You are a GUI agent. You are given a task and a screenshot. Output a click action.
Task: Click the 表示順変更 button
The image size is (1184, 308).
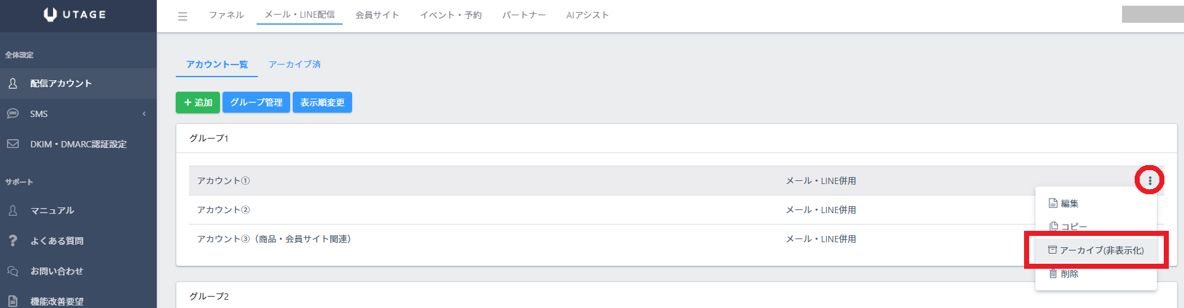tap(322, 102)
